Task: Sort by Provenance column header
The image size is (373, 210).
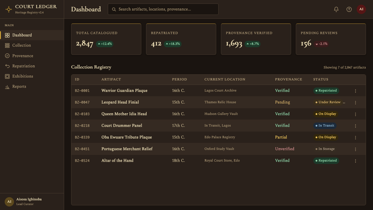Action: click(288, 79)
